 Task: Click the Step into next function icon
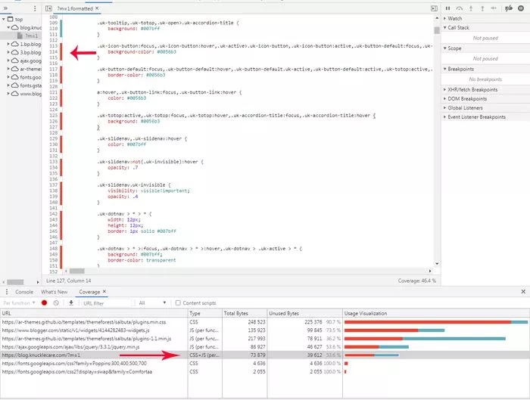click(471, 8)
